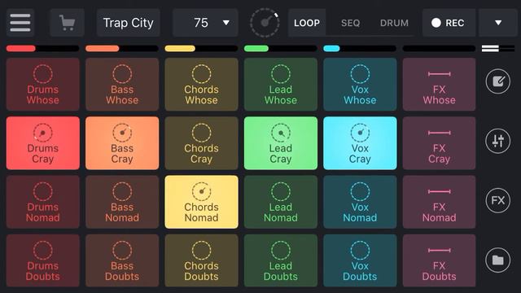Adjust the red Drums volume slider
This screenshot has height=293, width=521.
tap(43, 49)
